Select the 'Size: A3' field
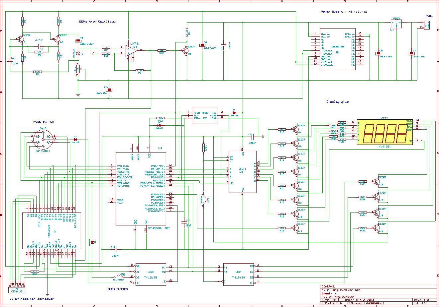This screenshot has height=307, width=439. point(329,300)
